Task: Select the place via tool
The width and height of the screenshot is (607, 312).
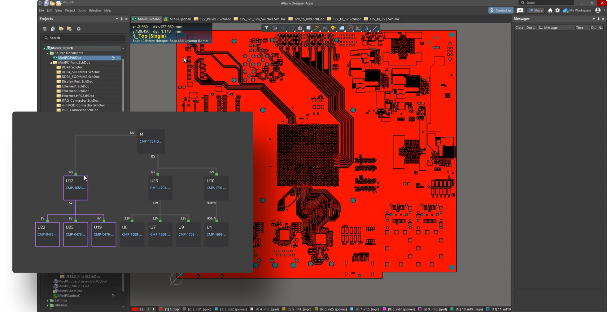Action: coord(333,28)
